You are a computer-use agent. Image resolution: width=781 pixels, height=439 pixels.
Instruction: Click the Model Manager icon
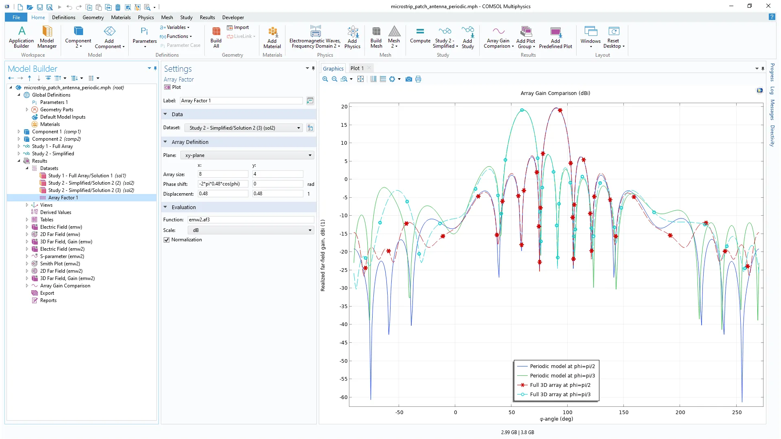pos(47,37)
